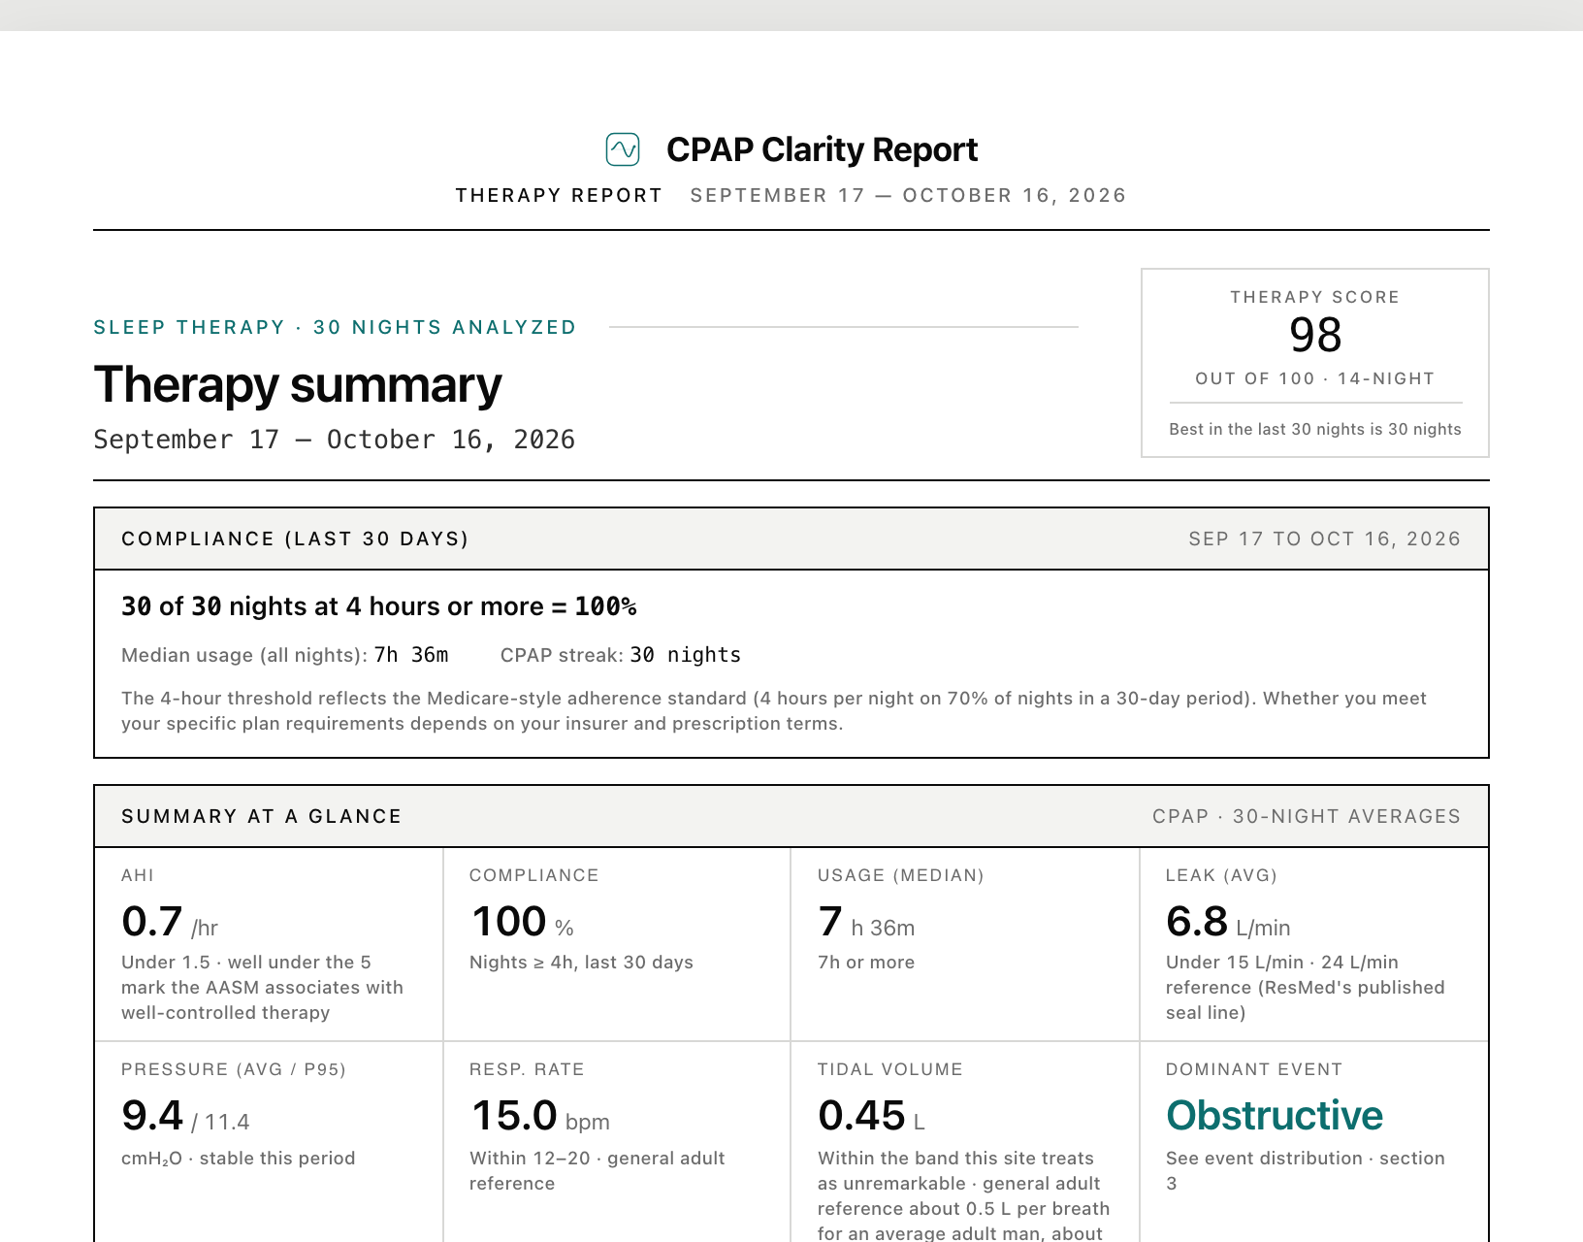Click the Under 1.5 AHI description text

262,987
